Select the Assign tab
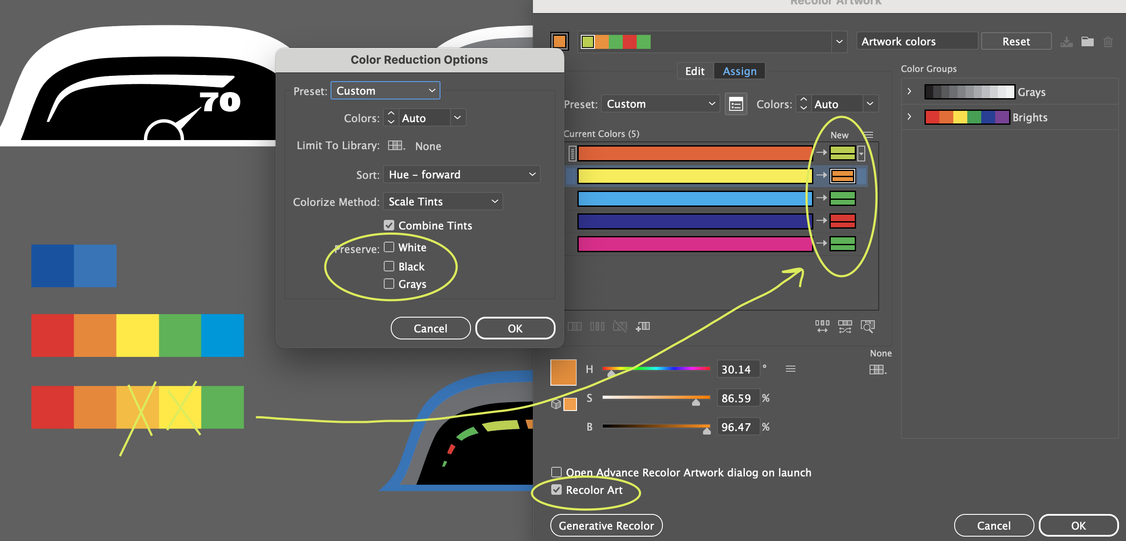1126x541 pixels. point(739,71)
